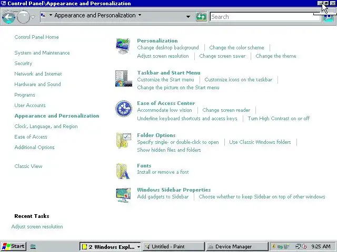Expand the Control Panel root breadcrumb arrow

coord(51,15)
